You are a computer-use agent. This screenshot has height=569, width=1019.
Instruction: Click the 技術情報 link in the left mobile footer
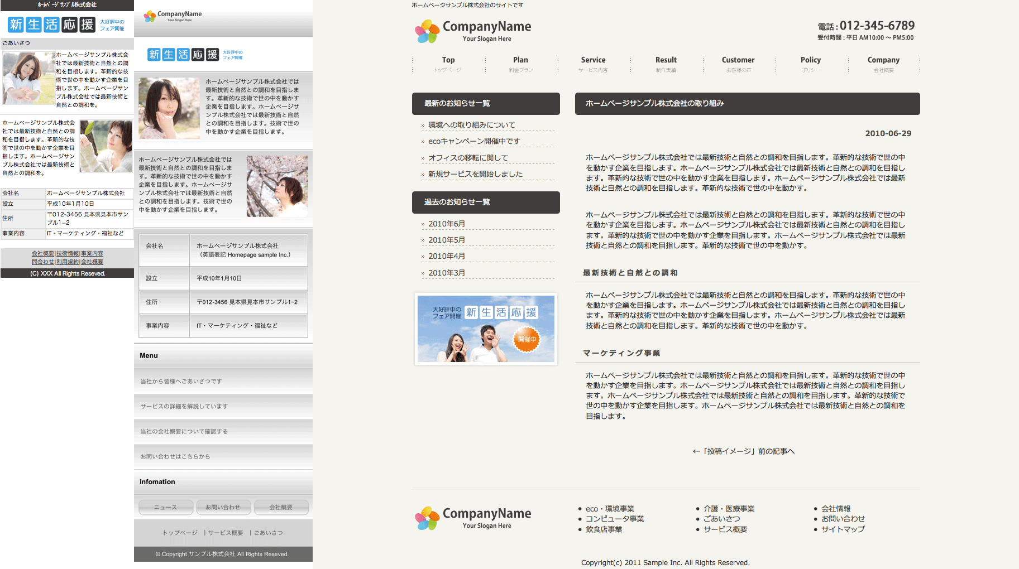(68, 254)
